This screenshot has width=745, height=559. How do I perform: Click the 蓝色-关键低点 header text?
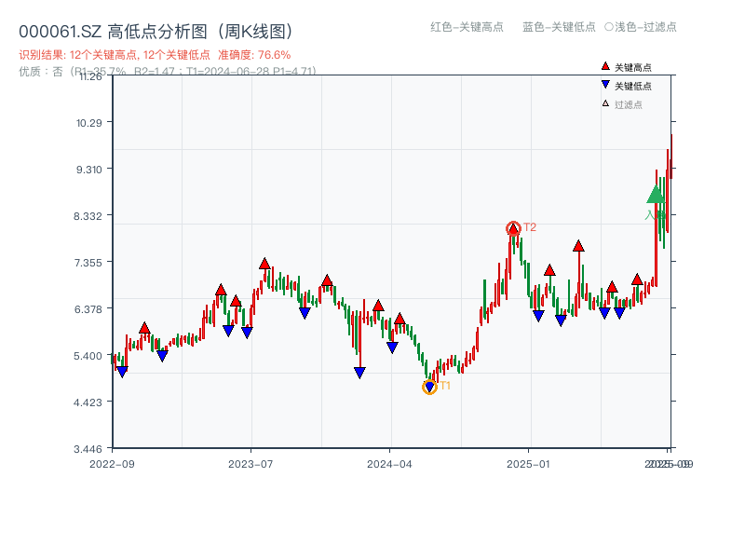coord(559,27)
